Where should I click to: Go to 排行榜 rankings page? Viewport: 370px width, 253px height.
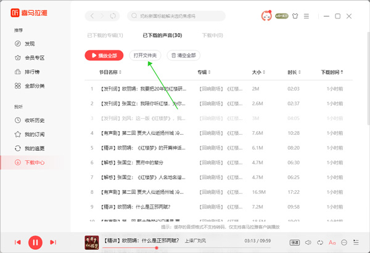point(33,71)
